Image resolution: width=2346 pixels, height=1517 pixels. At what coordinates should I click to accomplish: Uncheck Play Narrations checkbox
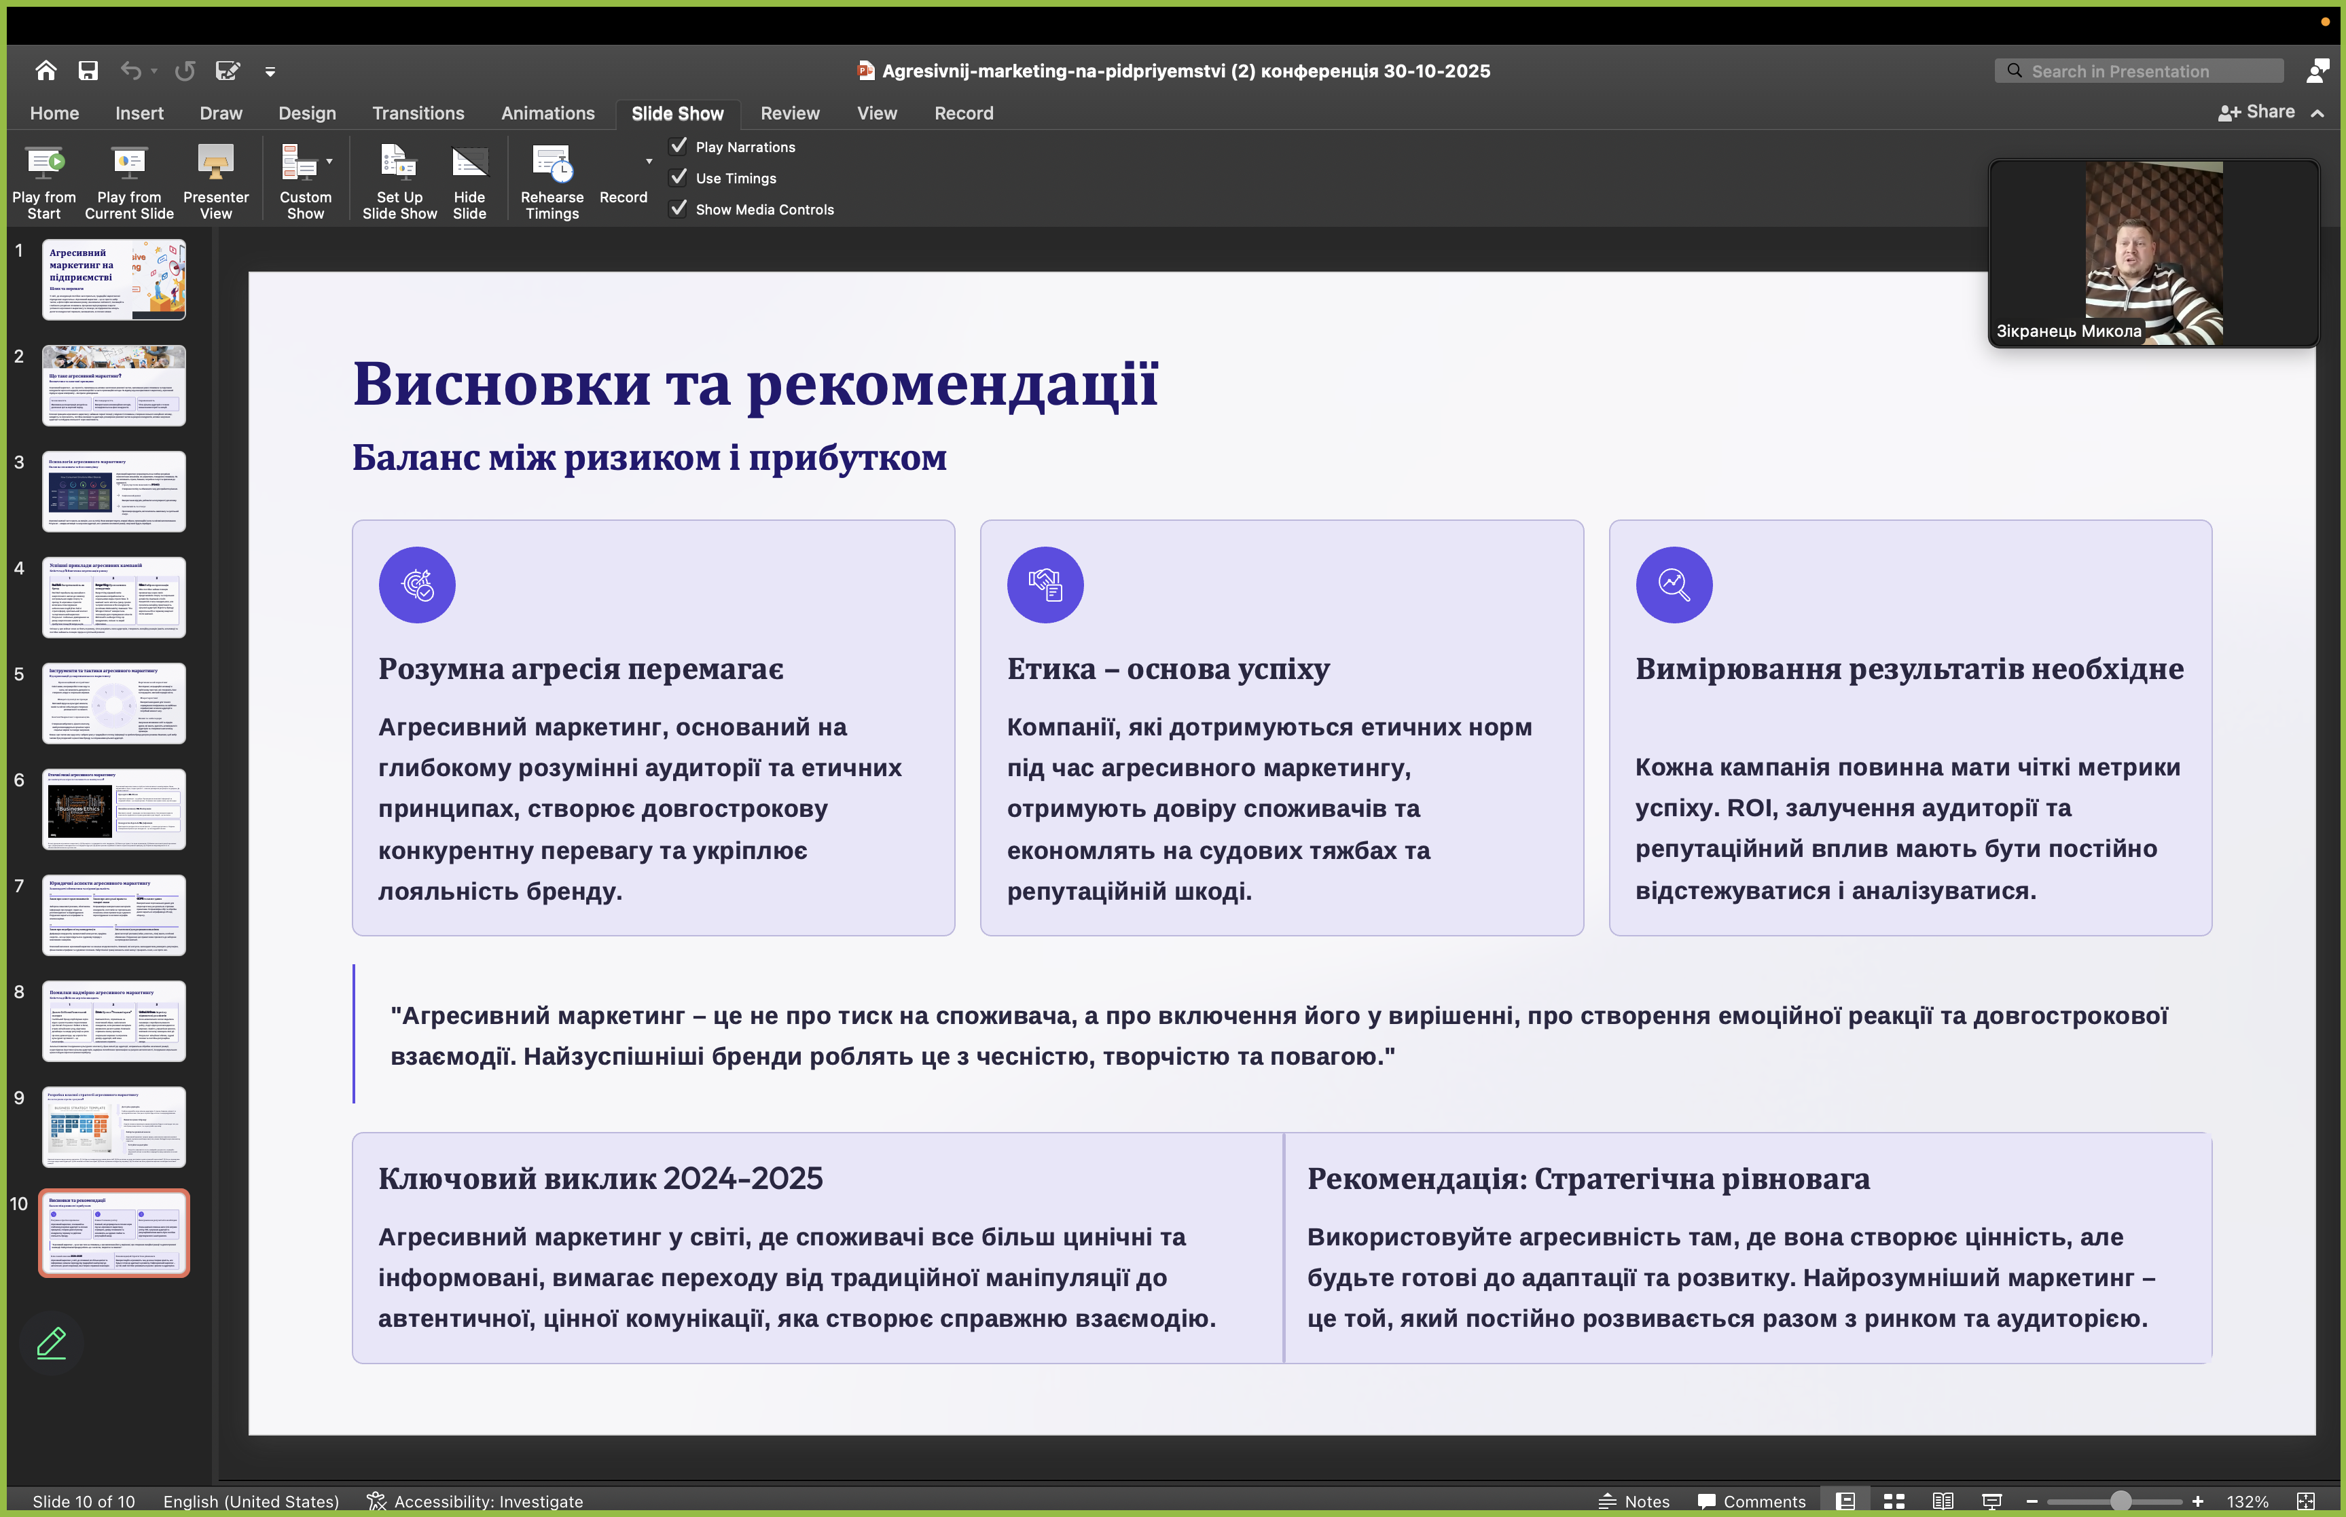click(679, 147)
